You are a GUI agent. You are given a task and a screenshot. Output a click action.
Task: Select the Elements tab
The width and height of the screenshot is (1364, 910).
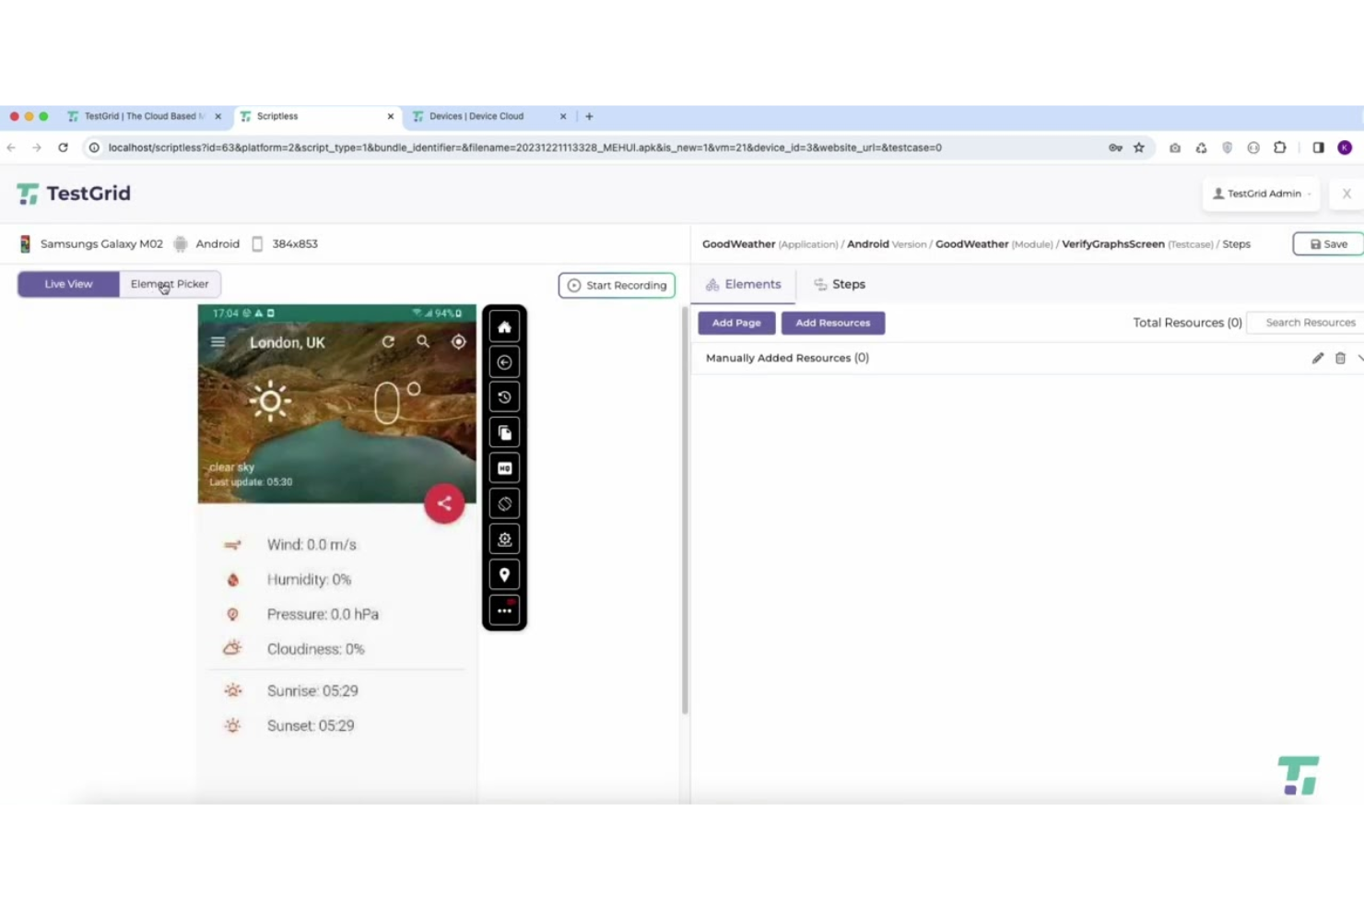(x=743, y=284)
